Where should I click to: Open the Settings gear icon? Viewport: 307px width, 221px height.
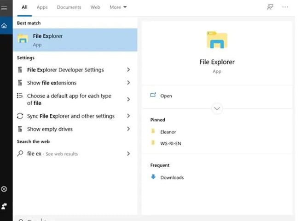click(4, 189)
